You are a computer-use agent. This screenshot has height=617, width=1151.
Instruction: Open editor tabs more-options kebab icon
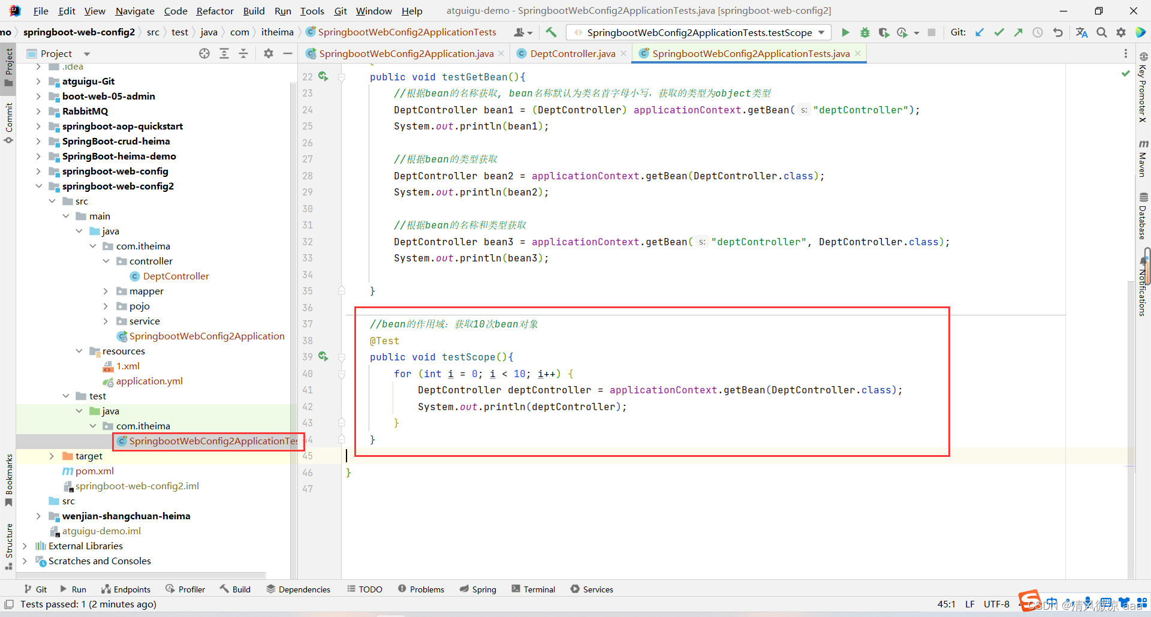1125,53
